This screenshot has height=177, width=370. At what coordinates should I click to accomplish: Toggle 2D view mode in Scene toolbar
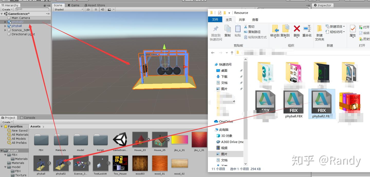click(88, 10)
